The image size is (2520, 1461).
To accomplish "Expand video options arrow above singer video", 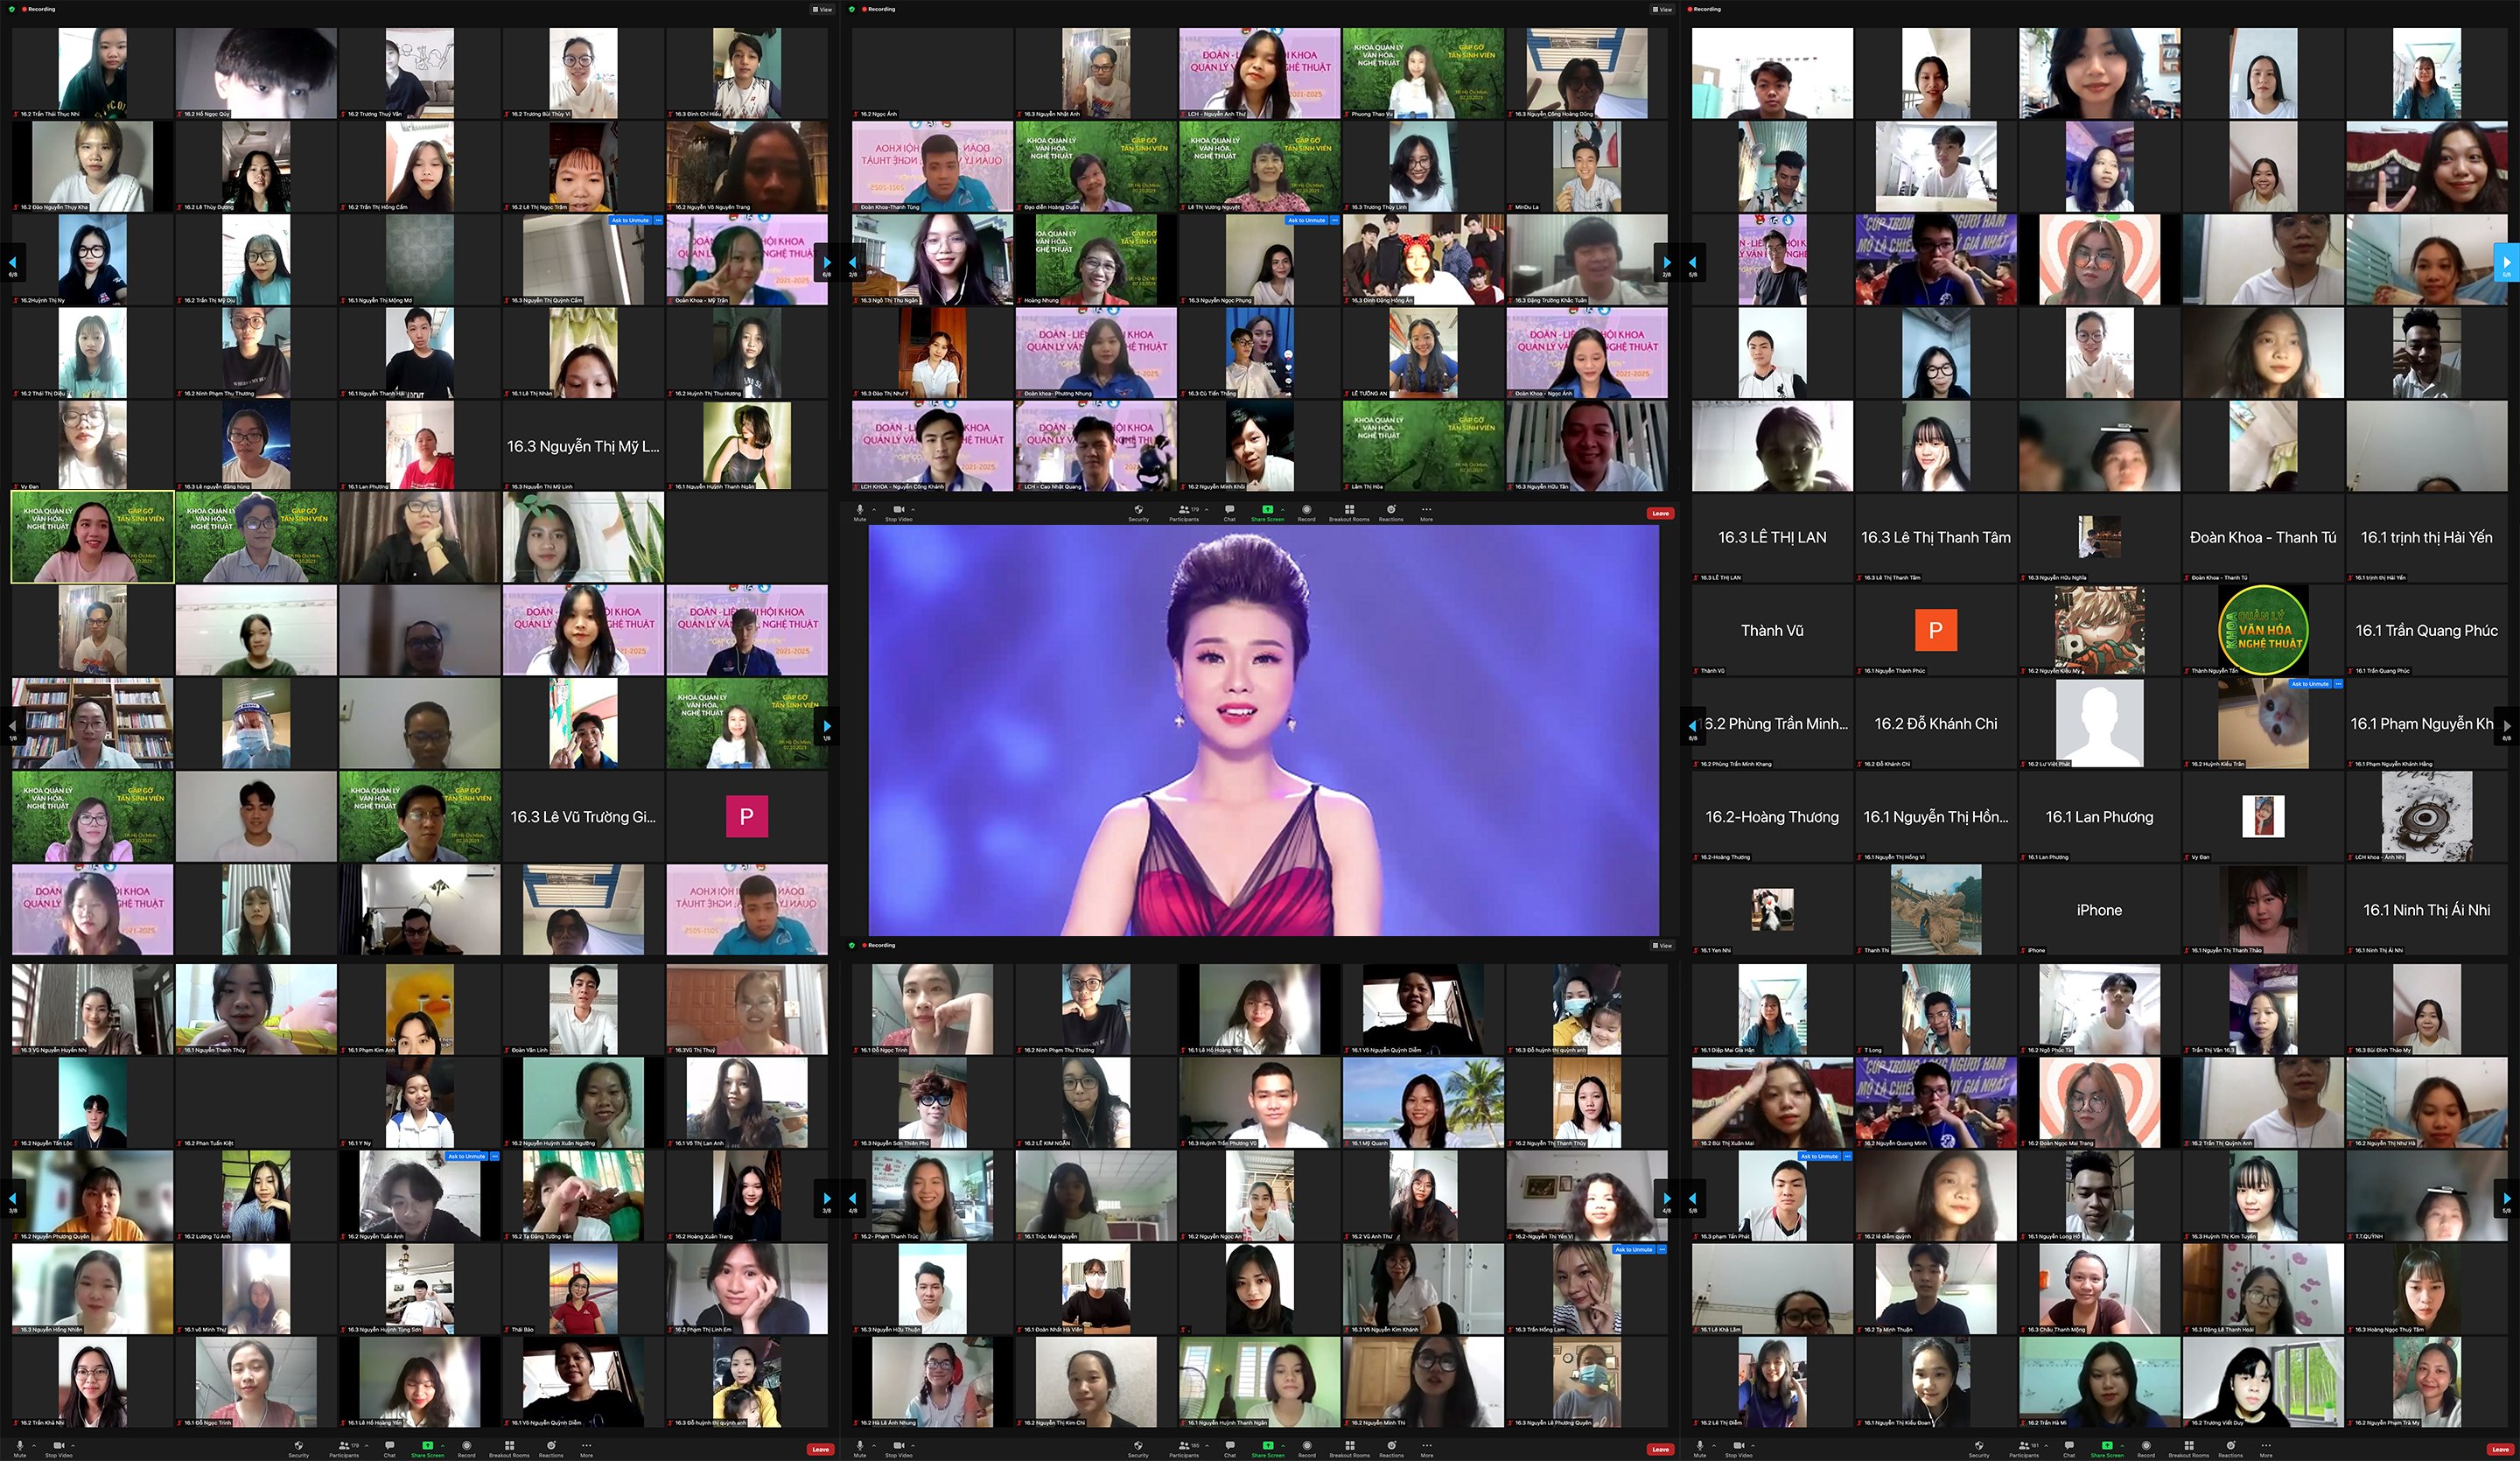I will click(x=913, y=509).
